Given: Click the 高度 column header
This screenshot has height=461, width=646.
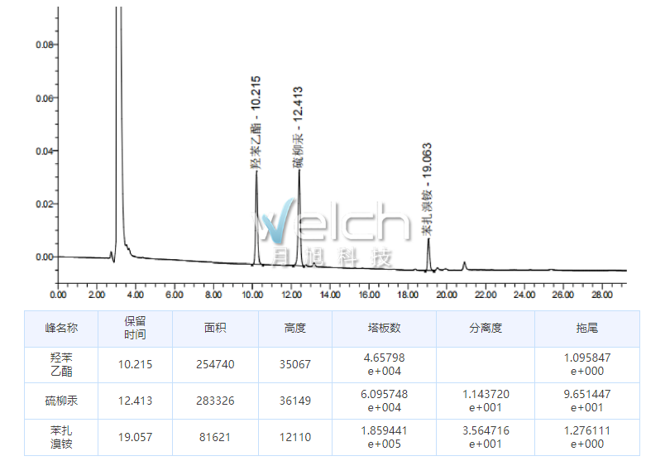Looking at the screenshot, I should coord(294,328).
